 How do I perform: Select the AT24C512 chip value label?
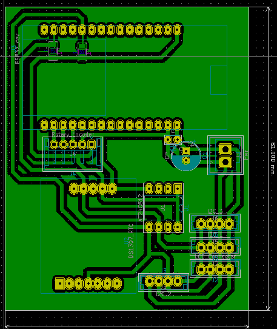click(x=141, y=208)
